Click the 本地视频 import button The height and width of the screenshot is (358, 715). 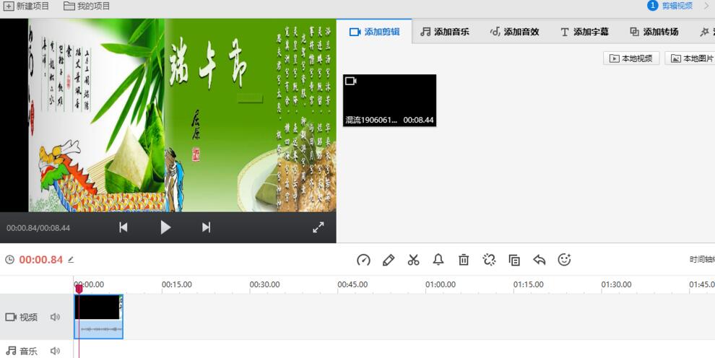tap(631, 58)
